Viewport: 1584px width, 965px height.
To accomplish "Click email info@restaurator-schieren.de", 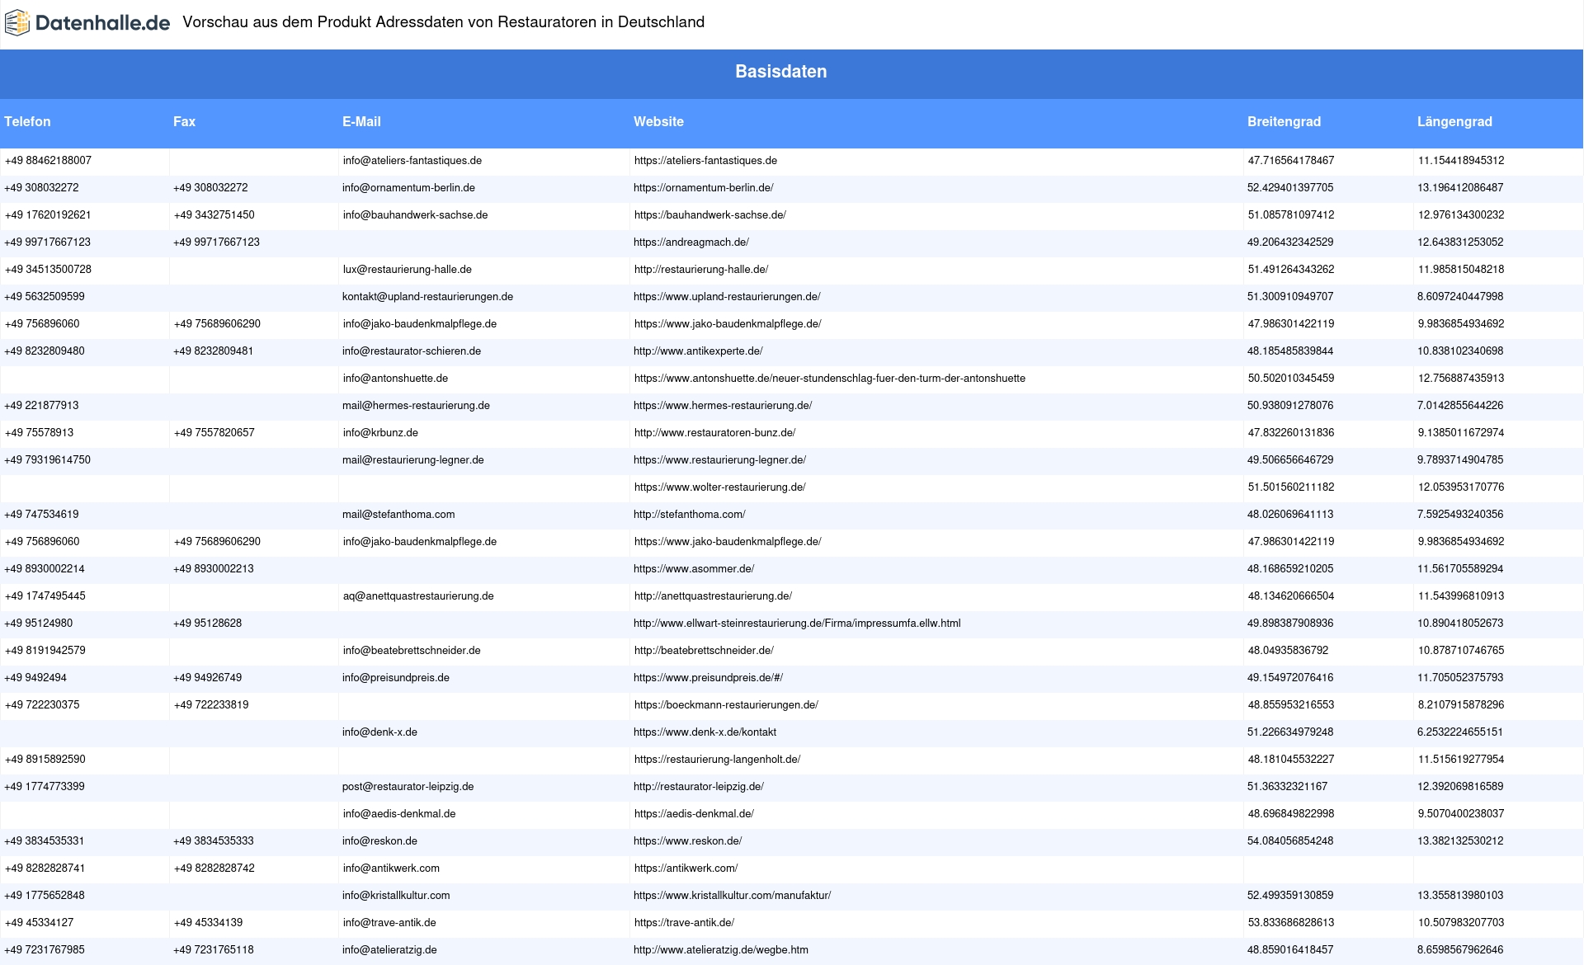I will click(412, 351).
